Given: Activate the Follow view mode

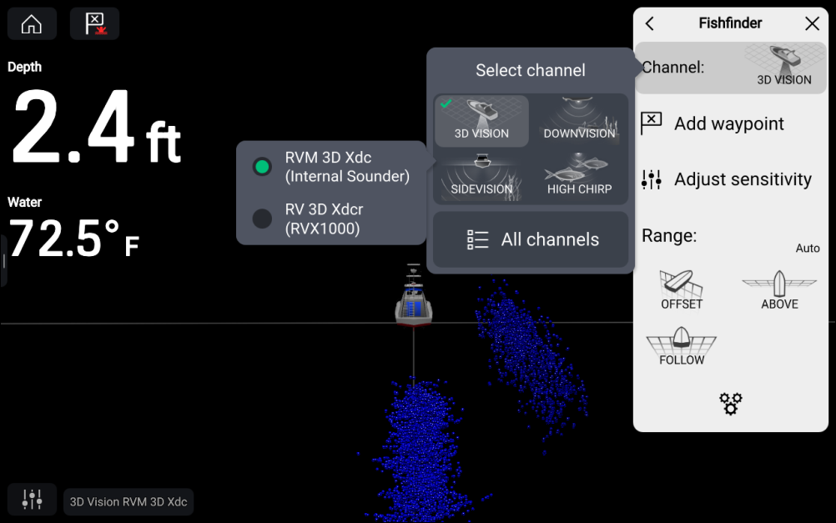Looking at the screenshot, I should tap(682, 346).
